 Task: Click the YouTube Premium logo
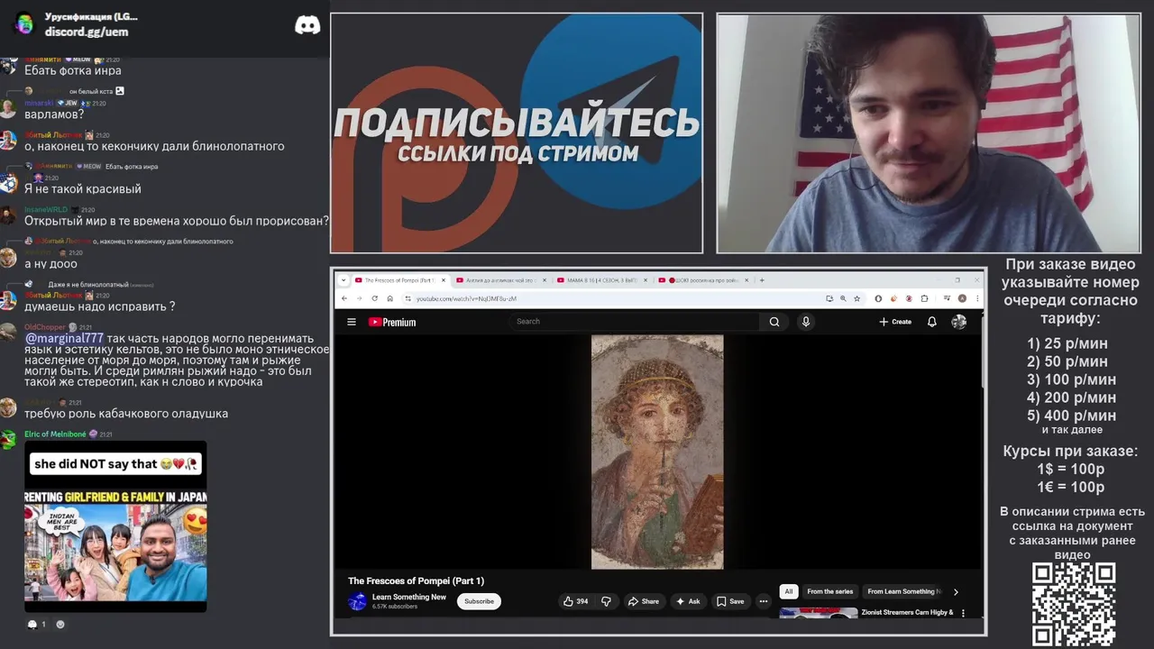(392, 322)
